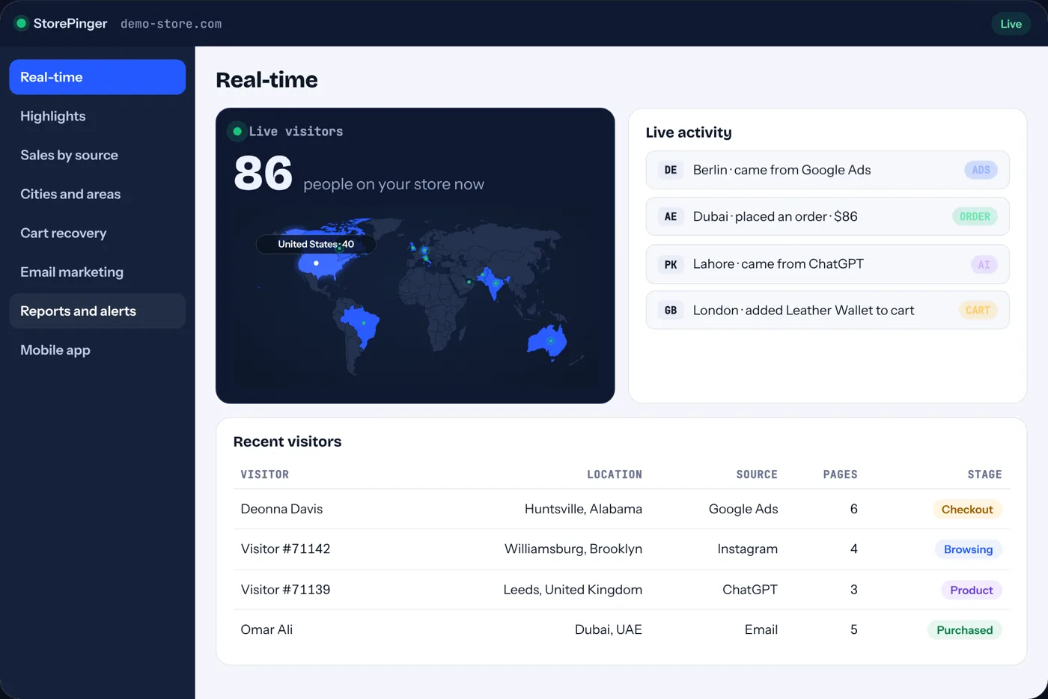
Task: Click the GB country badge for London
Action: tap(671, 310)
